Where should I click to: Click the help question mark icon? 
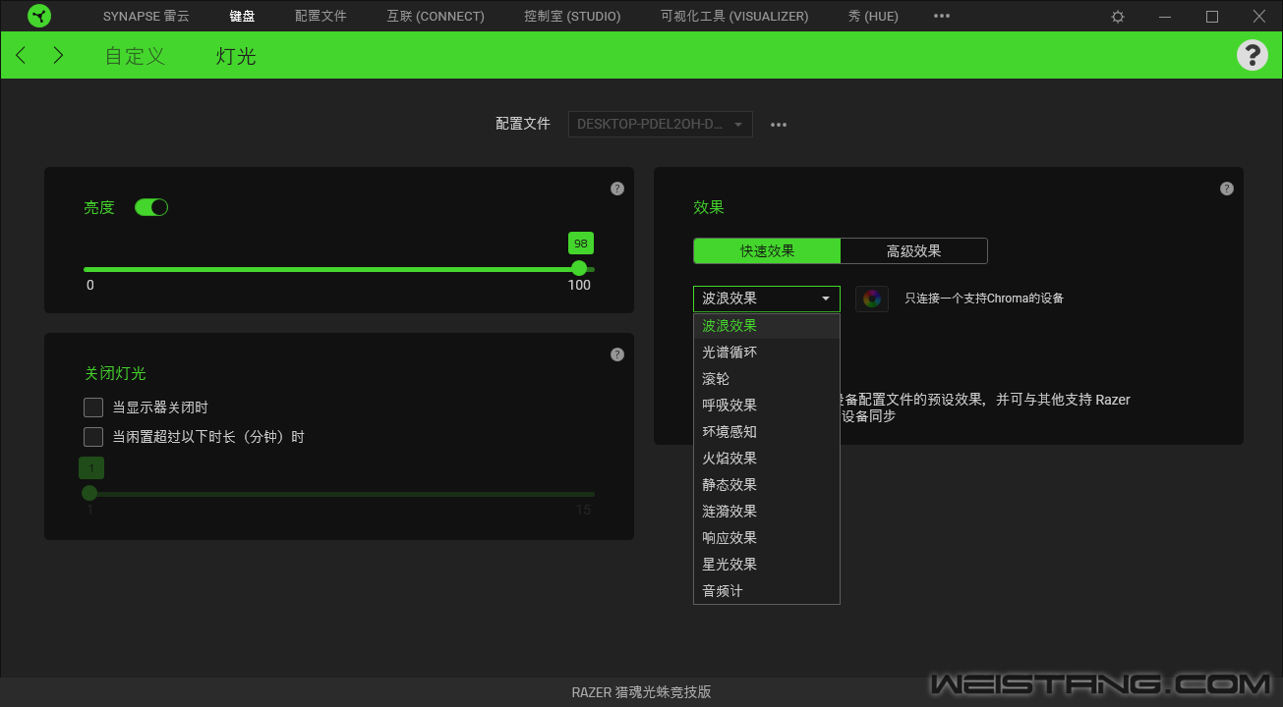pyautogui.click(x=1253, y=55)
